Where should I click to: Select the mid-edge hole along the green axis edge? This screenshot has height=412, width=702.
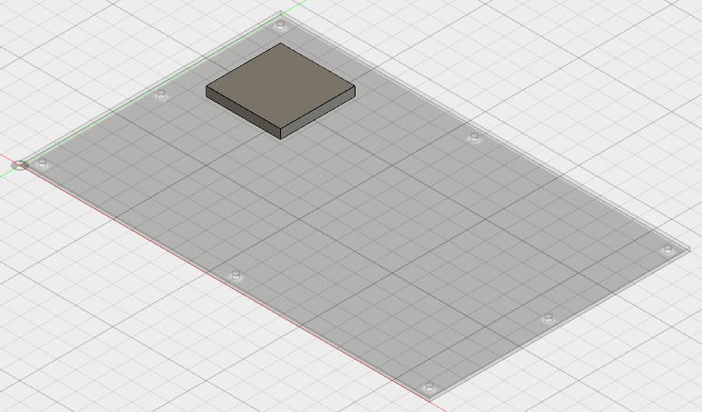161,95
